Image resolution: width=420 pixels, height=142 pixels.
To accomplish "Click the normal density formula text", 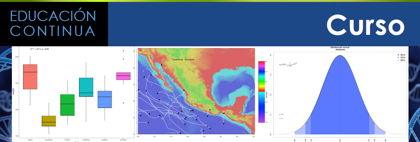I will coord(289,64).
